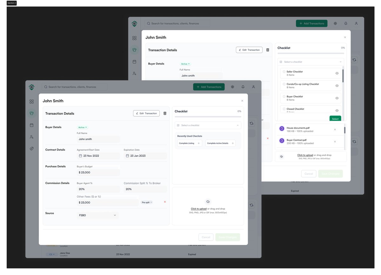Toggle the theme using the sun icon
This screenshot has width=381, height=275.
(232, 86)
